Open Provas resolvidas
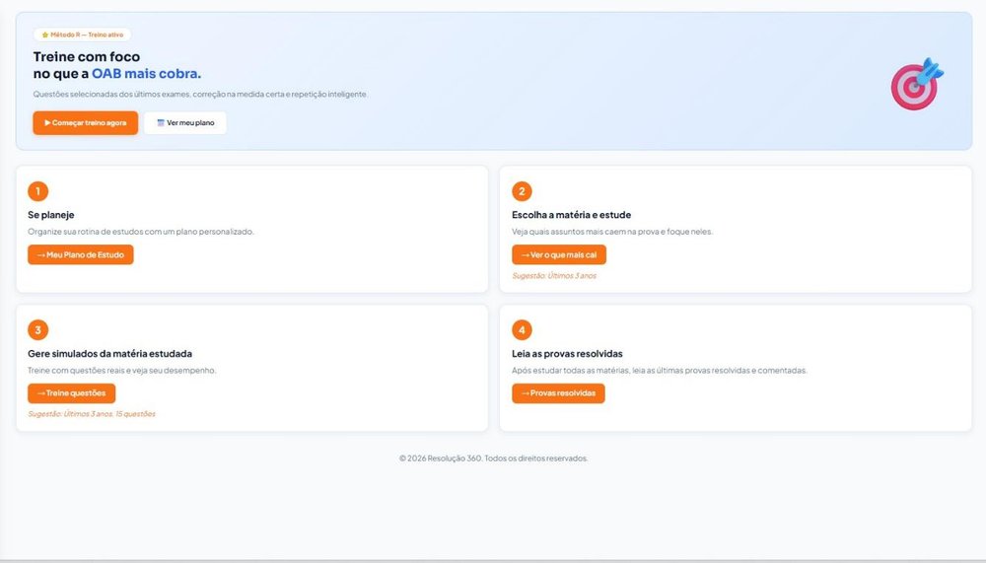This screenshot has height=563, width=986. click(x=558, y=393)
